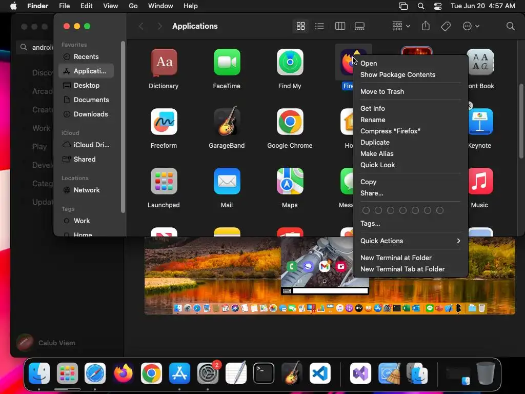525x394 pixels.
Task: Open Spotlight search in the menu bar
Action: coord(421,6)
